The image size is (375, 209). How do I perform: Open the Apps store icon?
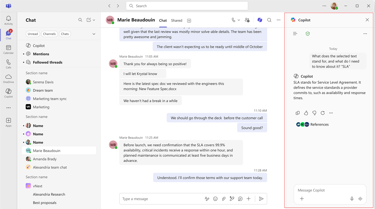[8, 122]
